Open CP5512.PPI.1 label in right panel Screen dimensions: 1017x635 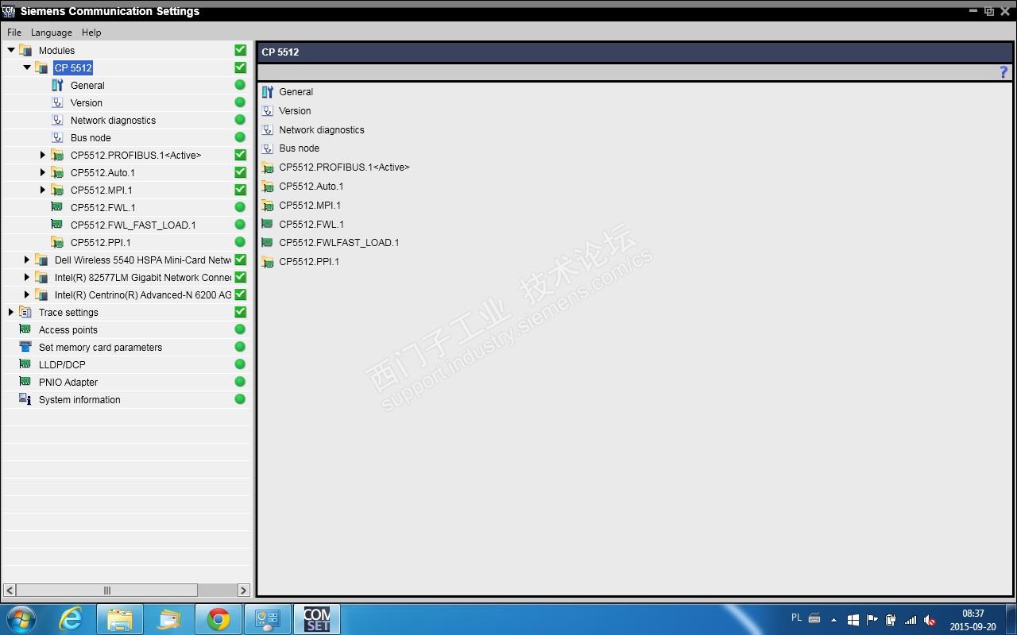(309, 262)
